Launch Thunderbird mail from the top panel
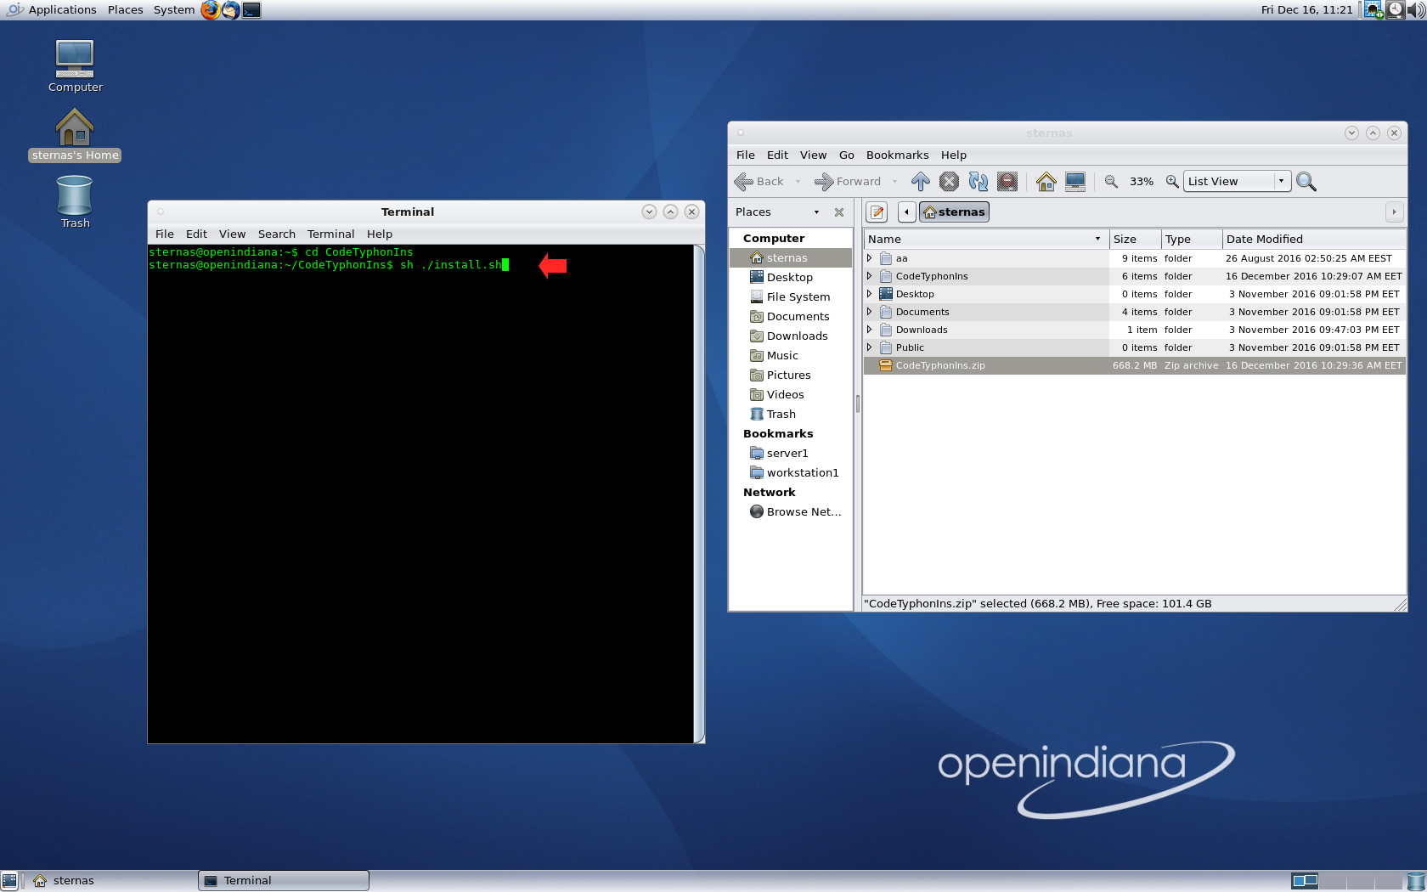Viewport: 1427px width, 892px height. pyautogui.click(x=230, y=10)
